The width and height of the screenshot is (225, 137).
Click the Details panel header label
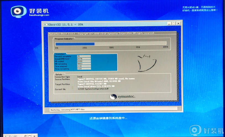pos(59,75)
